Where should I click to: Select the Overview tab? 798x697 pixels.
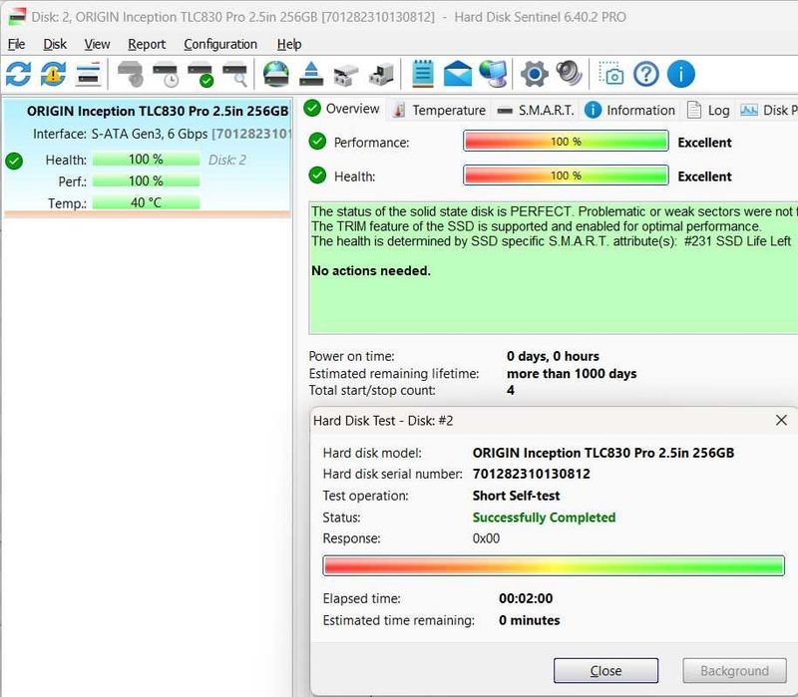341,109
